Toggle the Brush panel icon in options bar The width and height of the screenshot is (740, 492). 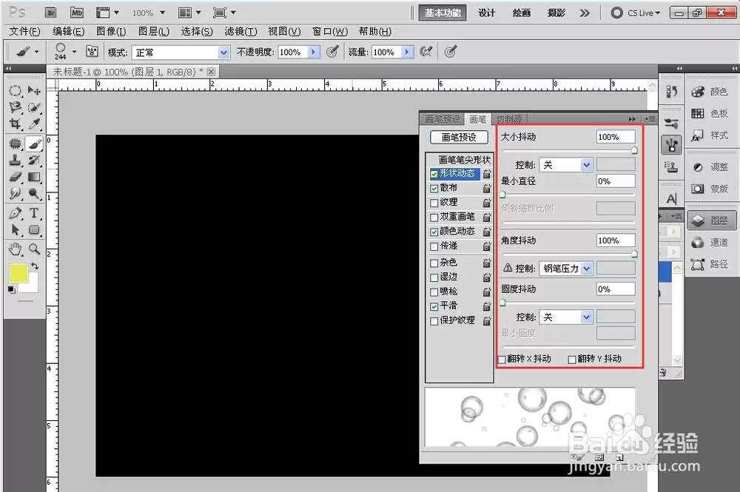[92, 52]
